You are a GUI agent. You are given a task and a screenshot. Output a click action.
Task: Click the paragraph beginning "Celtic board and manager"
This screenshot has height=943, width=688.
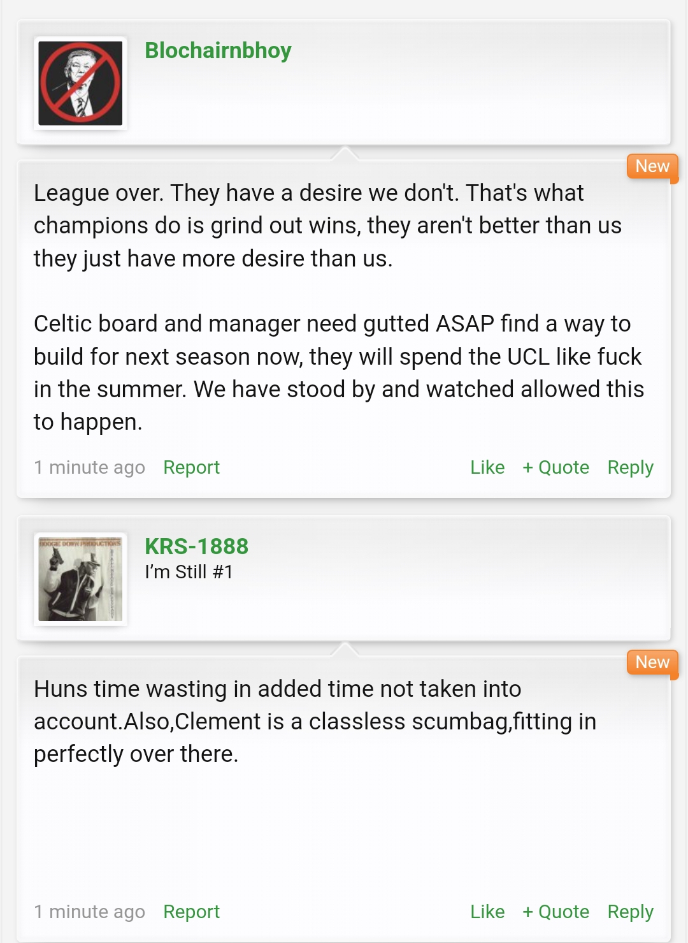(339, 373)
